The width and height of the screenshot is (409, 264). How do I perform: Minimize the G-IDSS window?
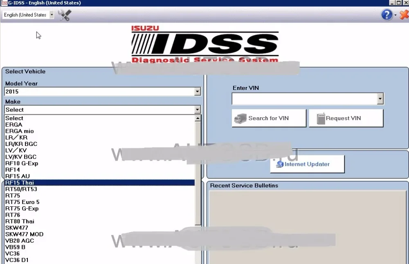coord(392,2)
